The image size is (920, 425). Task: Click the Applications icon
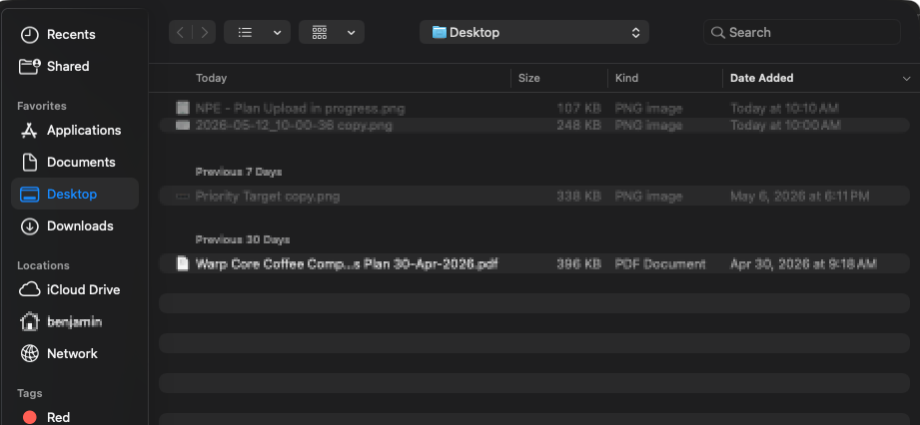click(29, 130)
